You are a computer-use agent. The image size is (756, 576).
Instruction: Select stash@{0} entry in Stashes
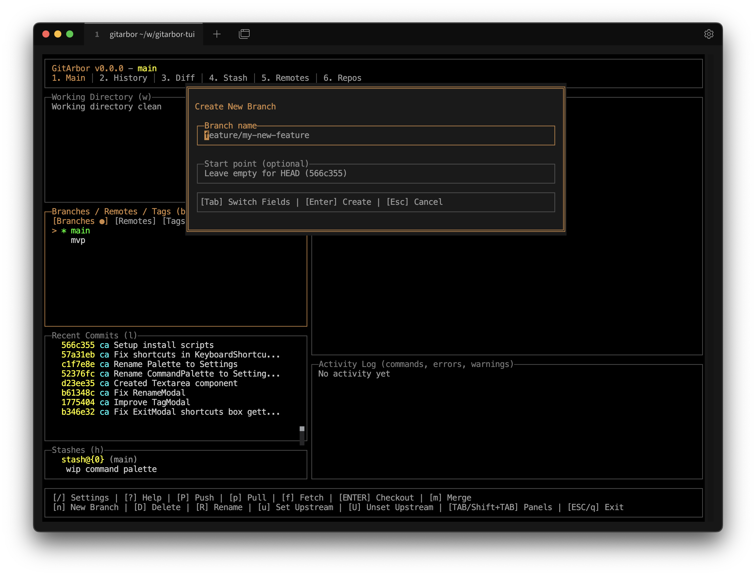click(83, 459)
